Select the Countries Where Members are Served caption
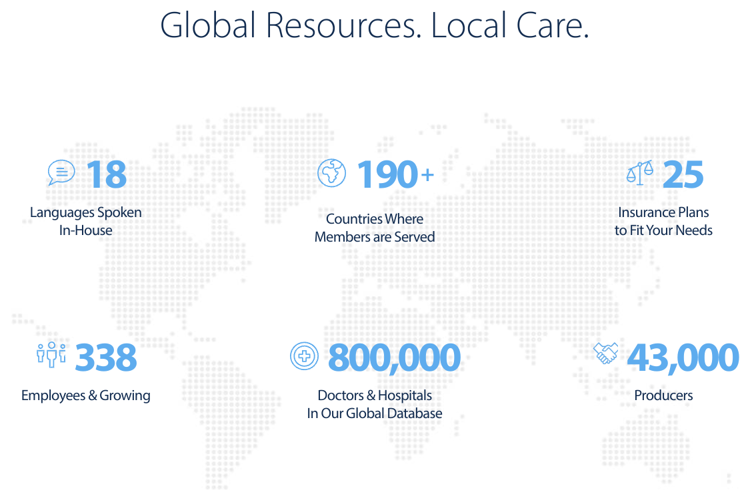This screenshot has width=744, height=490. pos(375,227)
